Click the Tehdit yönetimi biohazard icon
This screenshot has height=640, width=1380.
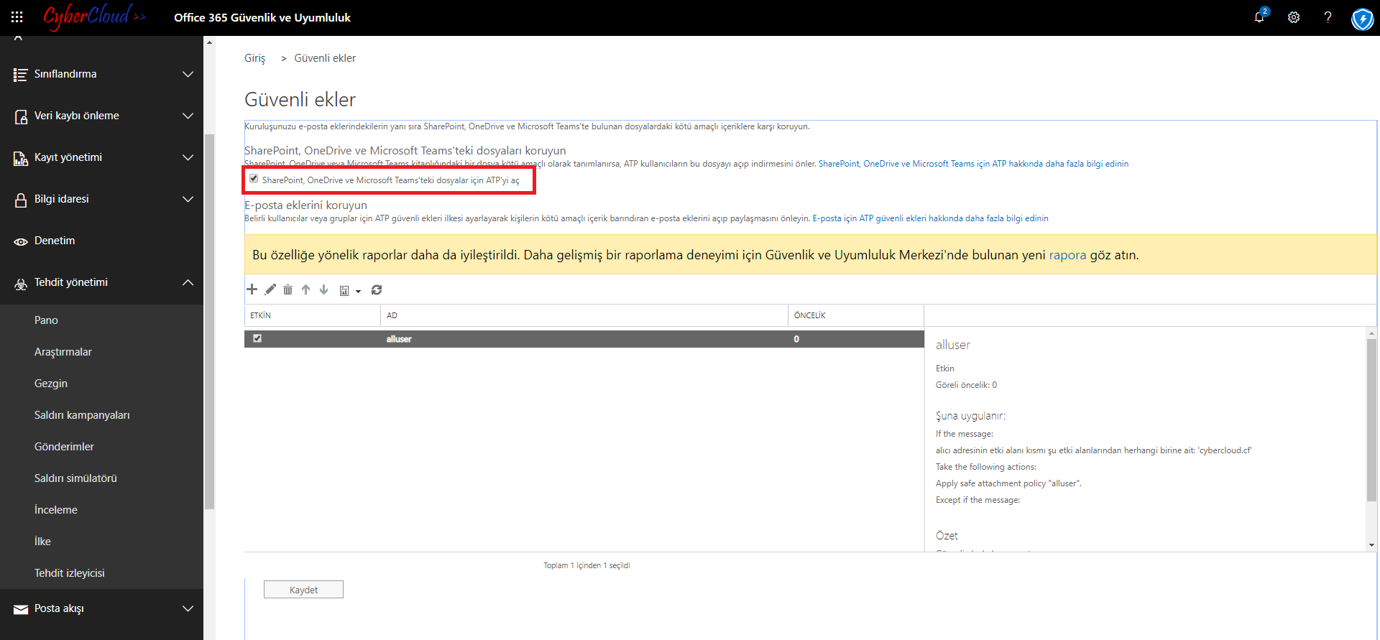(21, 284)
